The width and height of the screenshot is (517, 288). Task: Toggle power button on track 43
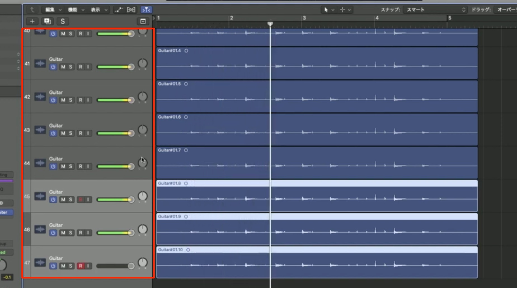53,133
